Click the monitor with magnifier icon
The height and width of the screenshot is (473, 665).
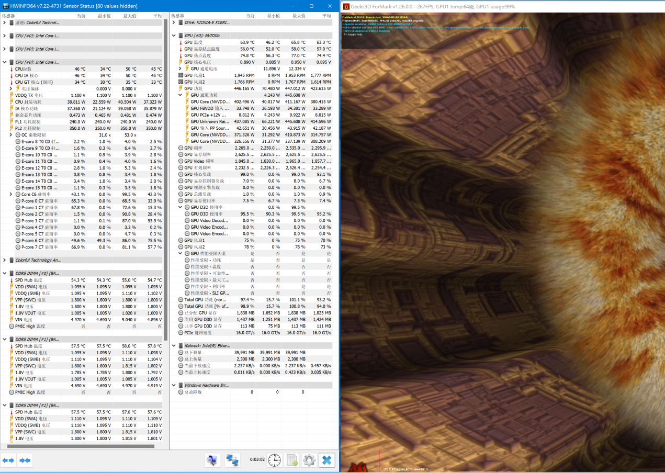pos(212,460)
